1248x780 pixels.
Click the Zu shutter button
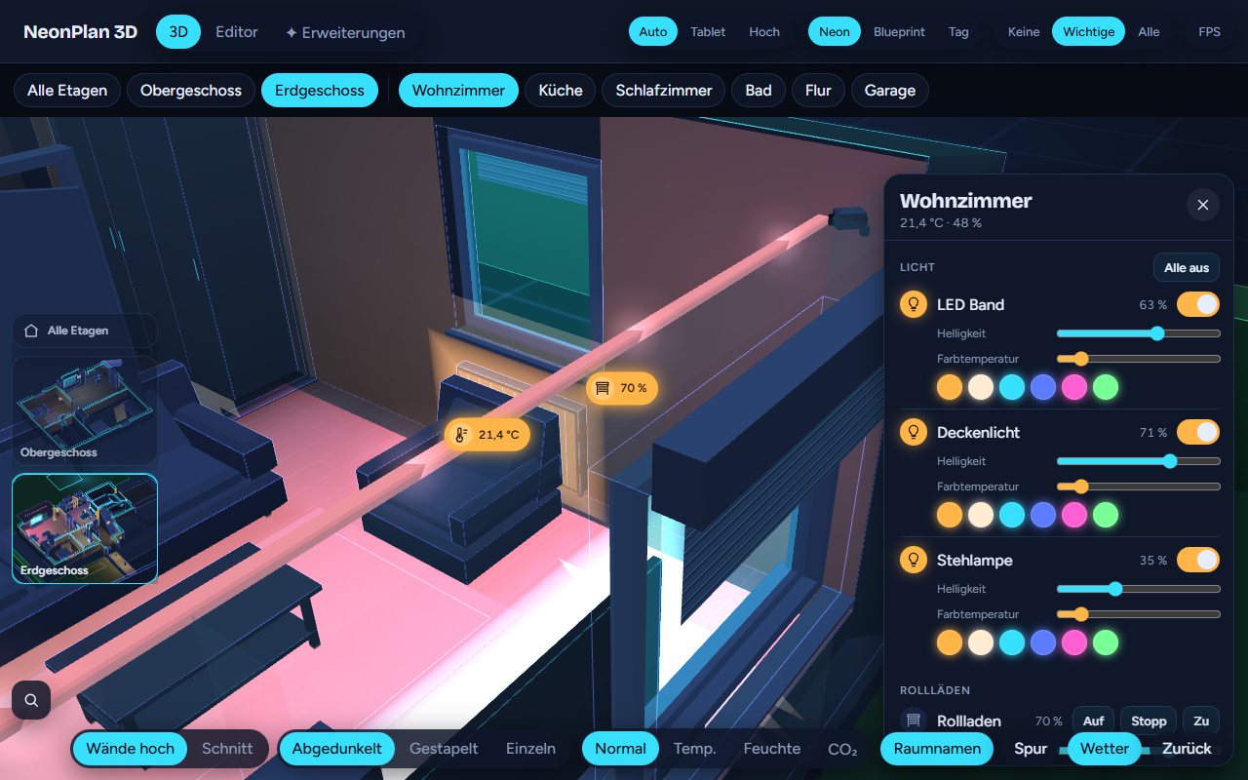(x=1201, y=721)
